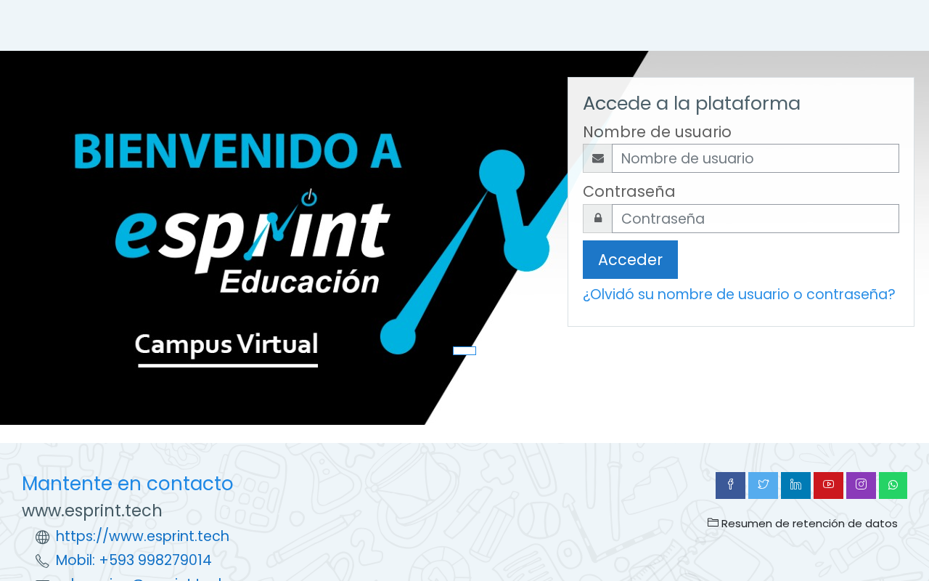Open the Instagram social icon
This screenshot has width=929, height=581.
(x=861, y=485)
